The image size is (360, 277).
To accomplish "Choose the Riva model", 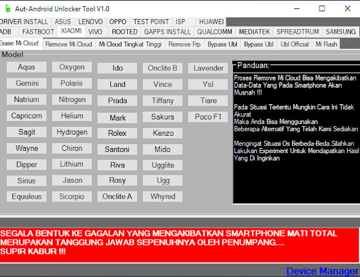I will (x=118, y=165).
